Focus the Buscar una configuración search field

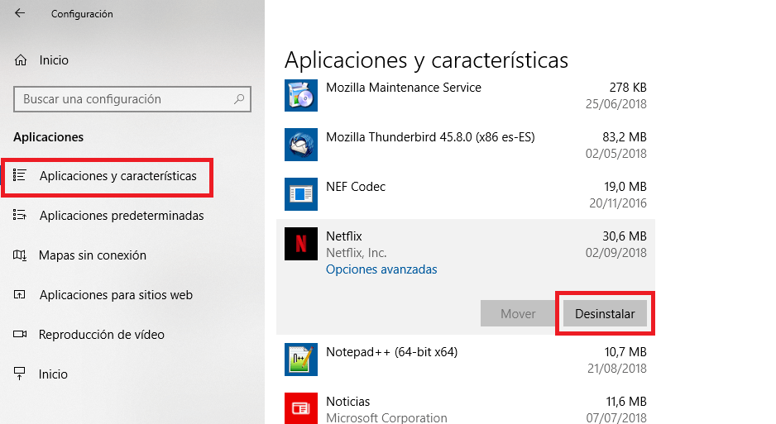click(132, 99)
